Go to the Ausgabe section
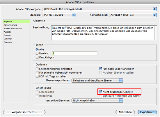The image size is (160, 117). pos(16,32)
